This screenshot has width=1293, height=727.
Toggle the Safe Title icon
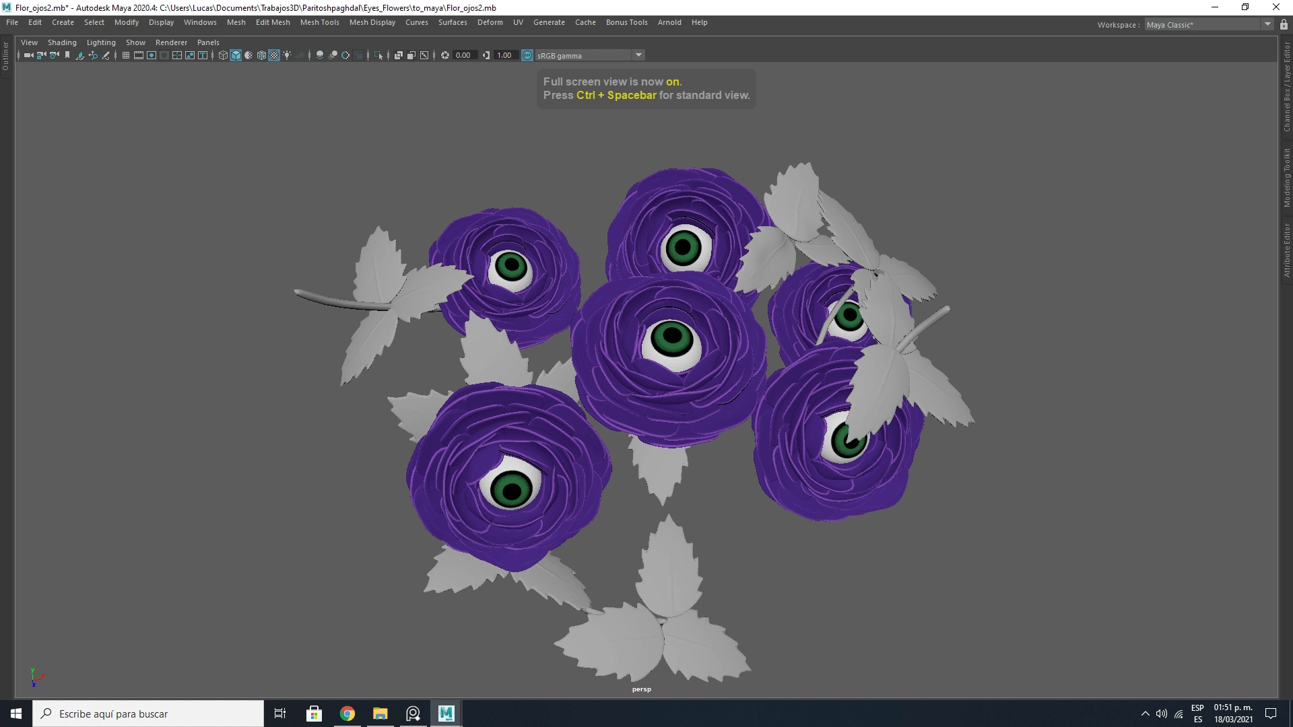pyautogui.click(x=203, y=55)
